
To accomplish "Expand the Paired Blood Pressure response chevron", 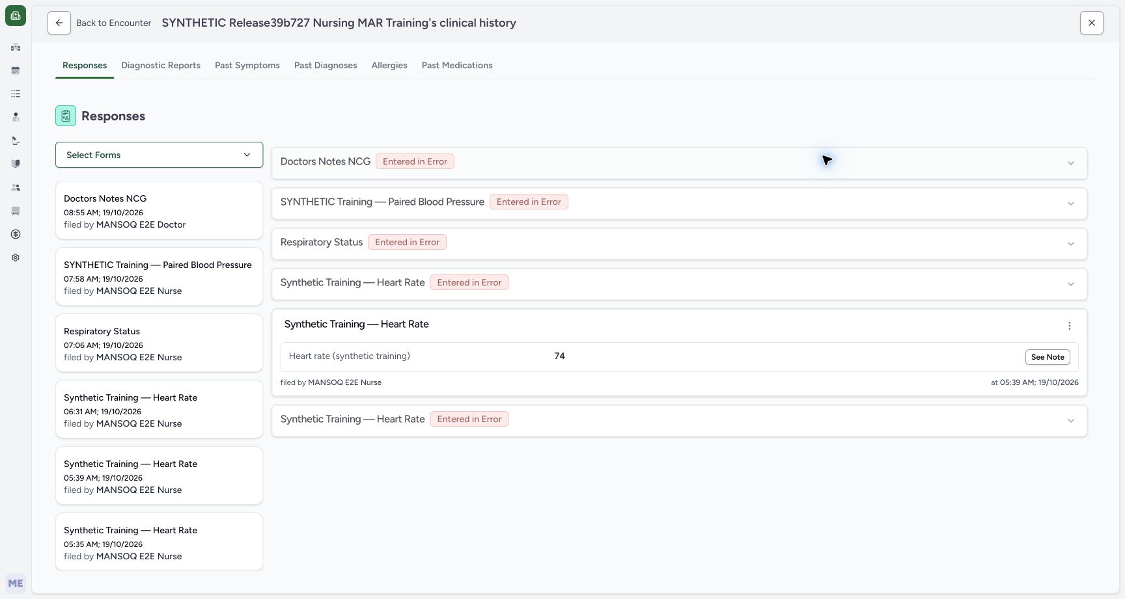I will 1071,204.
